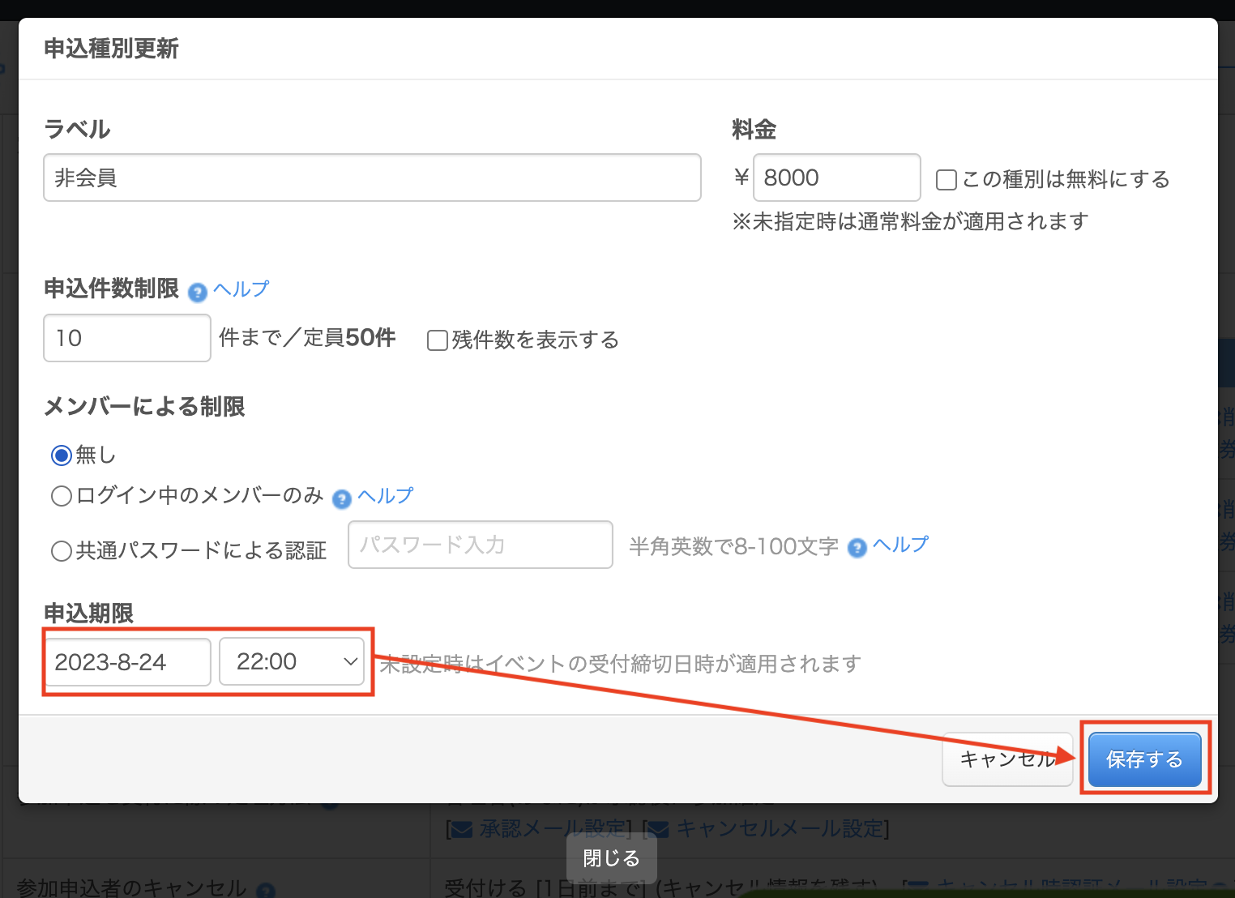Open the 22:00 time dropdown
Screen dimensions: 1235x898
coord(292,662)
